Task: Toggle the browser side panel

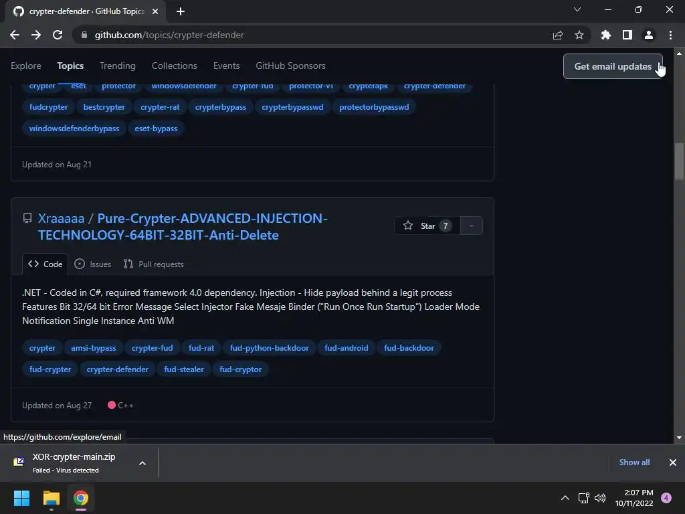Action: coord(627,35)
